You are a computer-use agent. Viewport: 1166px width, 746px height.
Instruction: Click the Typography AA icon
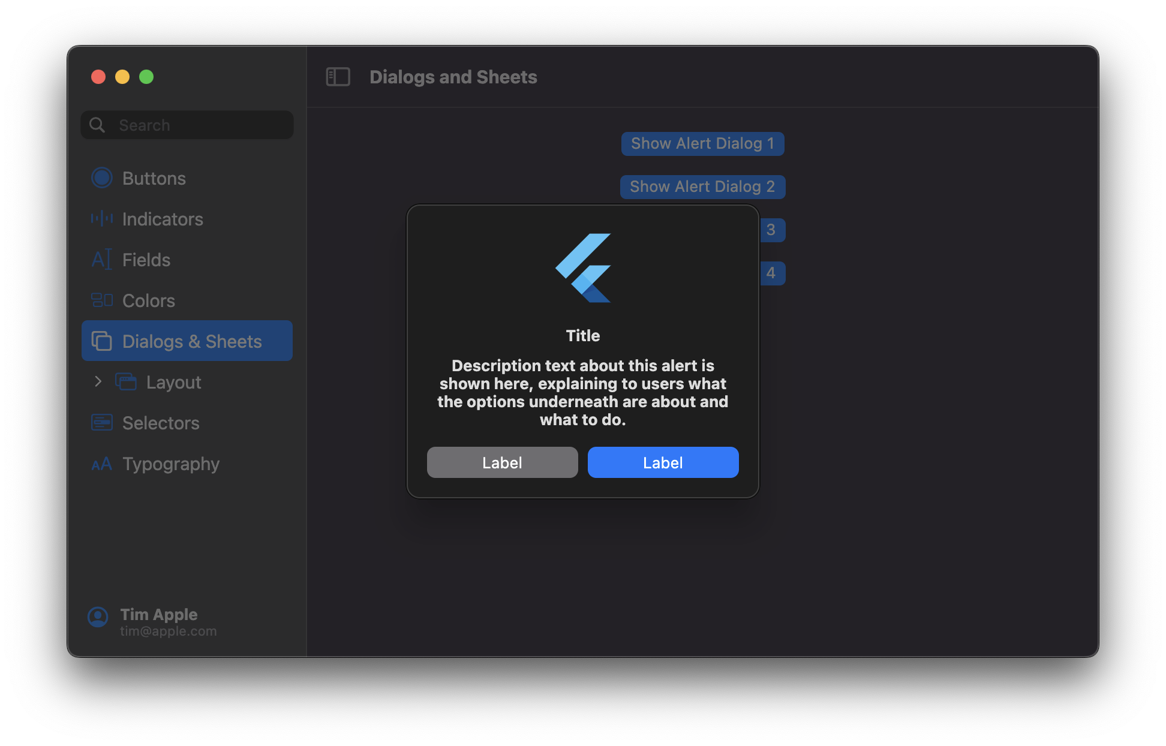[x=102, y=464]
